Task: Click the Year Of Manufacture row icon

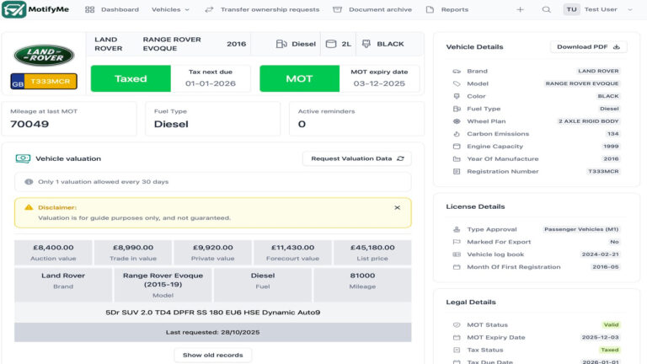Action: click(457, 159)
